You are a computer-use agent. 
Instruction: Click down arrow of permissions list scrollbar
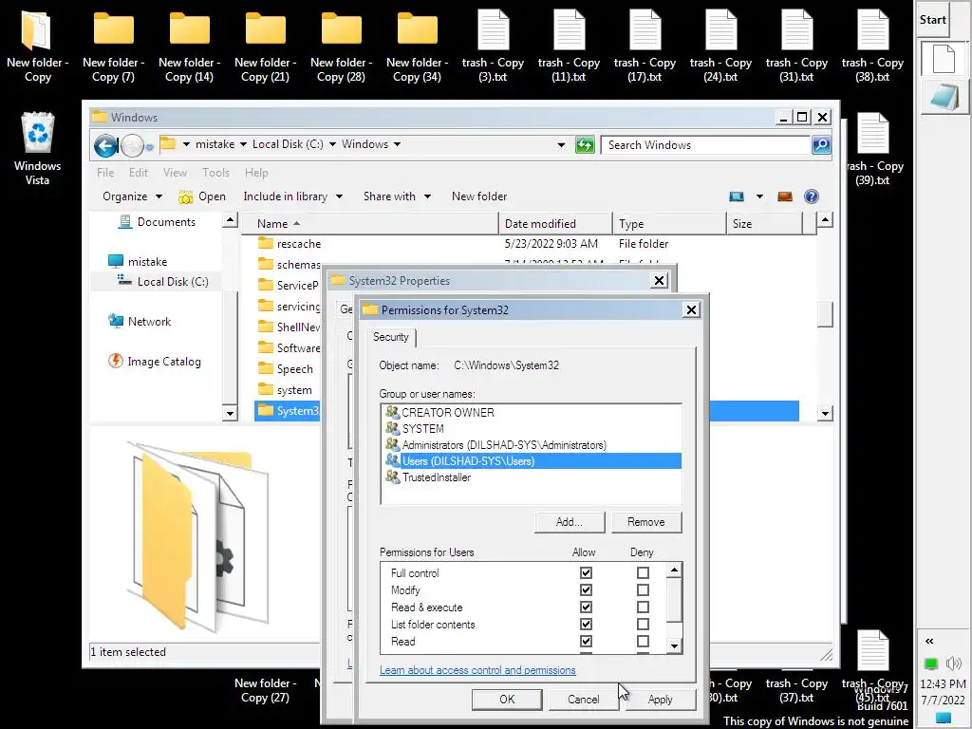point(675,645)
